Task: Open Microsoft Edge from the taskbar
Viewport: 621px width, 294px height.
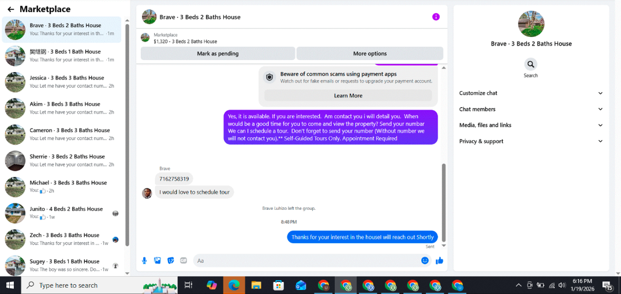Action: click(x=234, y=285)
